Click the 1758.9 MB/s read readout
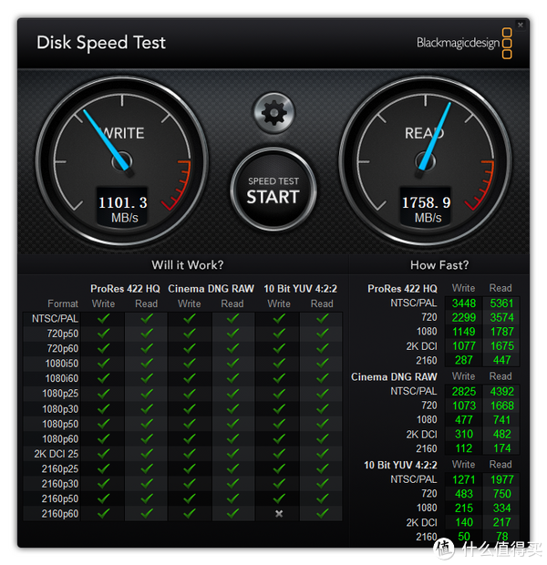Screen dimensions: 547x565 tap(426, 209)
